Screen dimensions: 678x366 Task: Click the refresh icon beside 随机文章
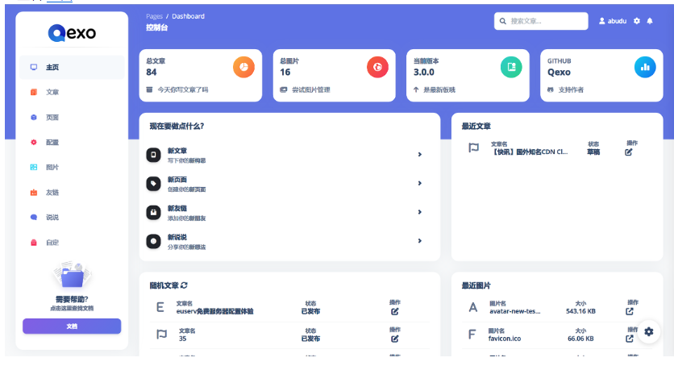[184, 285]
